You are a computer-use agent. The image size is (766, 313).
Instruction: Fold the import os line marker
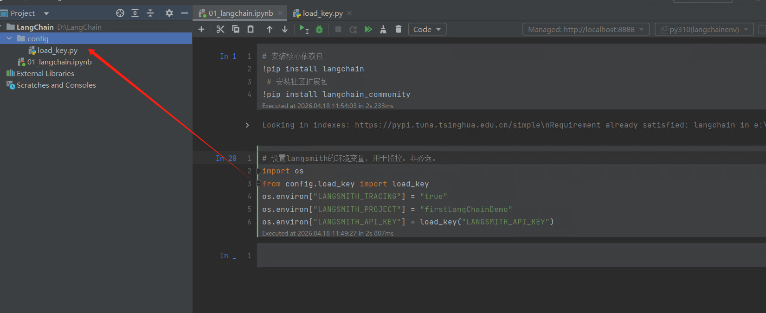258,171
